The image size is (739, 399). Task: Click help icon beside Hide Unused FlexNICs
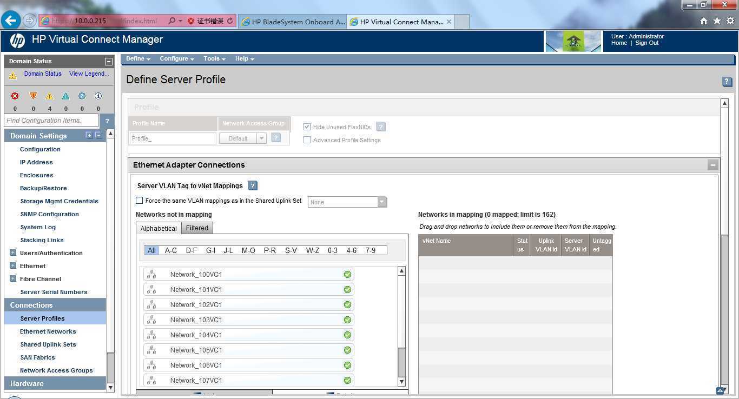[x=381, y=127]
